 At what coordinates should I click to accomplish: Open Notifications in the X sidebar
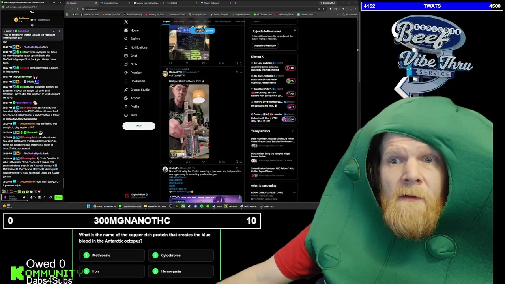pyautogui.click(x=136, y=47)
